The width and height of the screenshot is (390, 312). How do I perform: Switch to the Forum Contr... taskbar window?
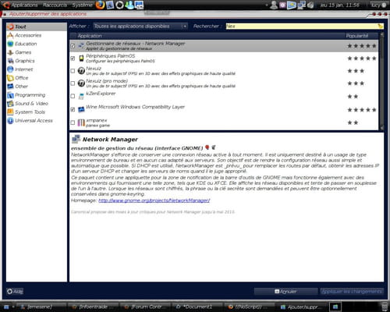click(145, 307)
